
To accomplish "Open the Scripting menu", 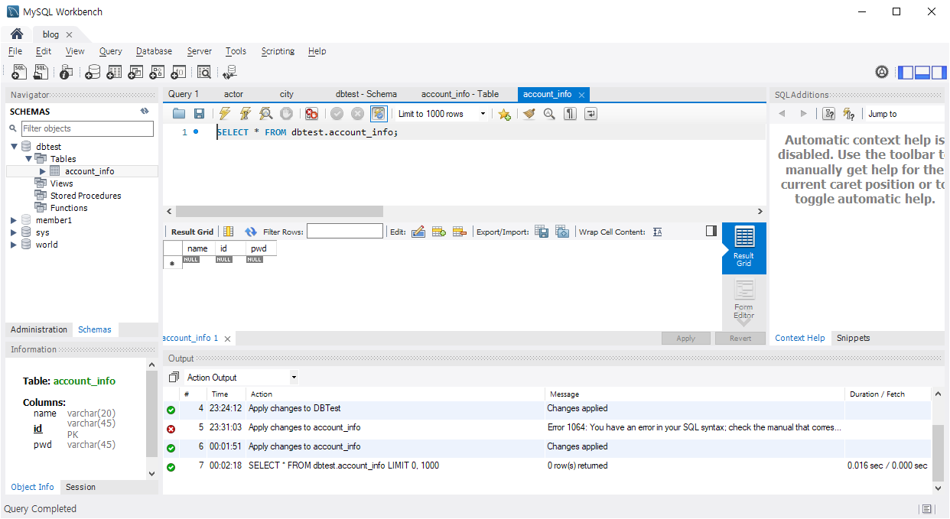I will [278, 51].
